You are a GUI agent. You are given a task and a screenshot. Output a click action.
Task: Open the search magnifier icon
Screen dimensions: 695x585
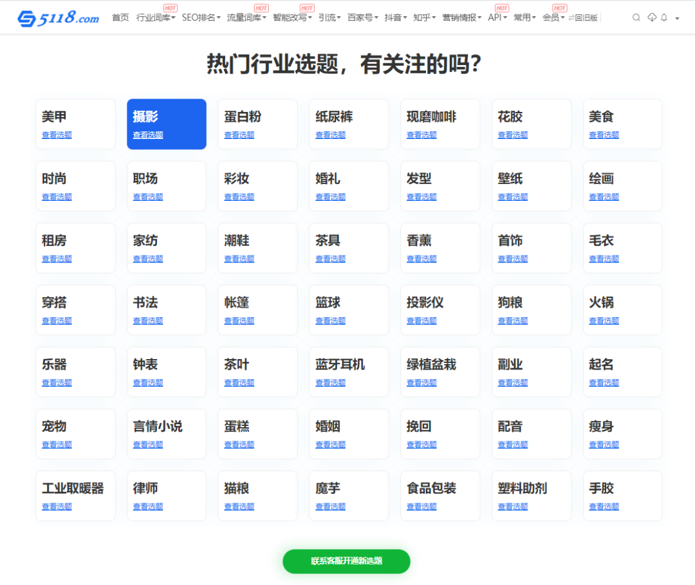coord(636,18)
